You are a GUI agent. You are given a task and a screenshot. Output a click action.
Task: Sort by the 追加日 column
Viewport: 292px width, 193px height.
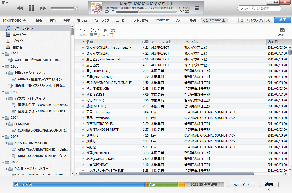pyautogui.click(x=279, y=42)
